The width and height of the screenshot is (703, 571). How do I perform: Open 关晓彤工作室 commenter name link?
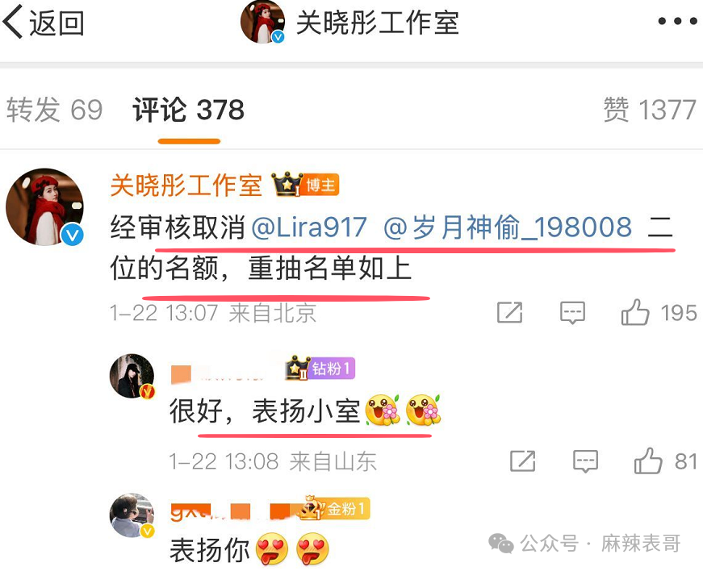pyautogui.click(x=186, y=185)
